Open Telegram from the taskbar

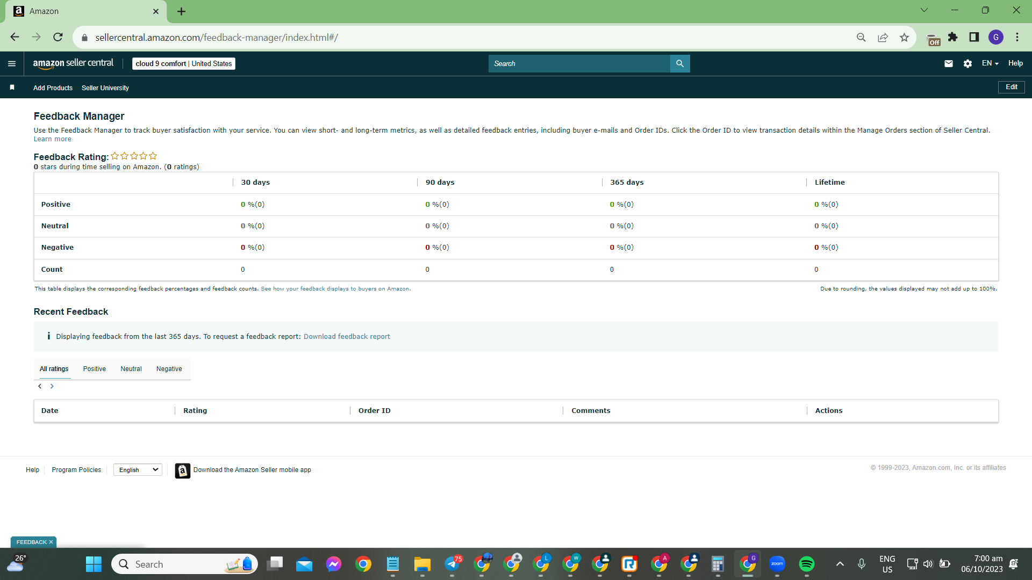[x=453, y=564]
